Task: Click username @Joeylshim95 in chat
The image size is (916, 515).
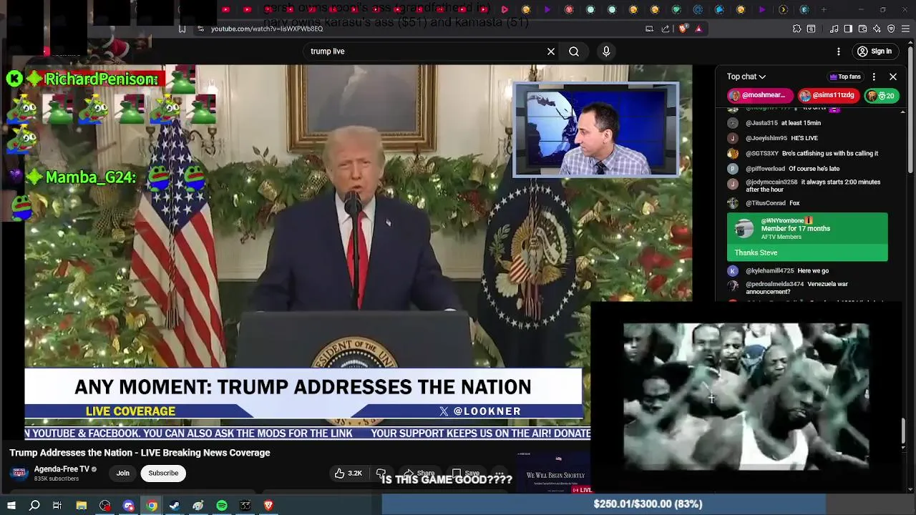Action: 766,138
